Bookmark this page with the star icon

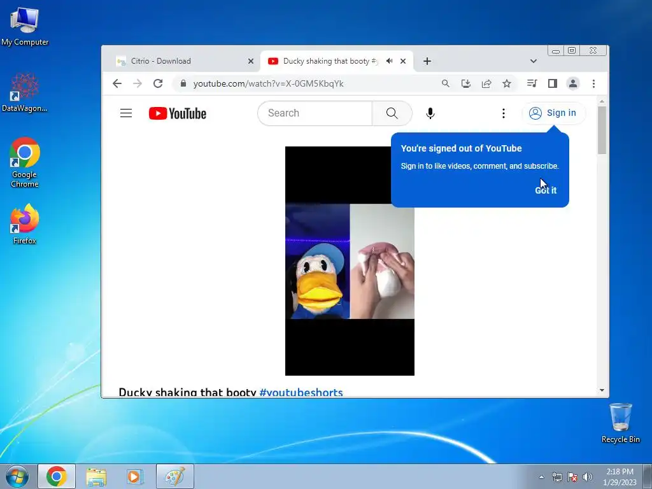pyautogui.click(x=506, y=83)
